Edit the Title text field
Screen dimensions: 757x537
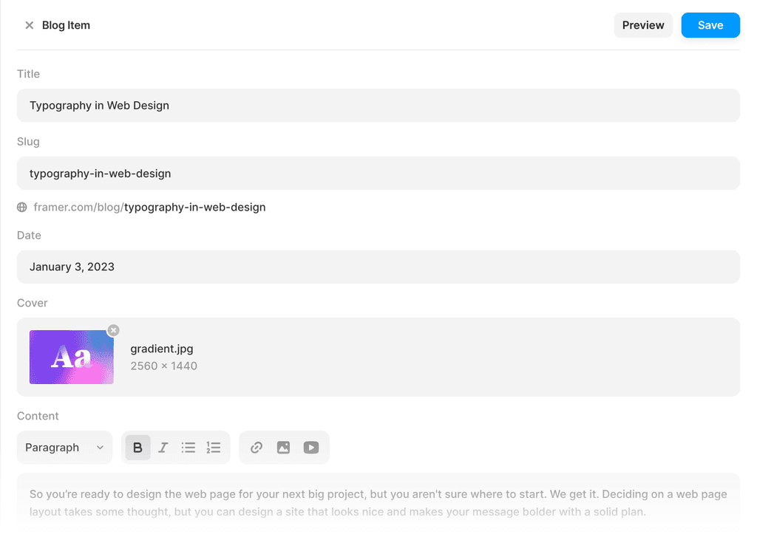pyautogui.click(x=378, y=106)
